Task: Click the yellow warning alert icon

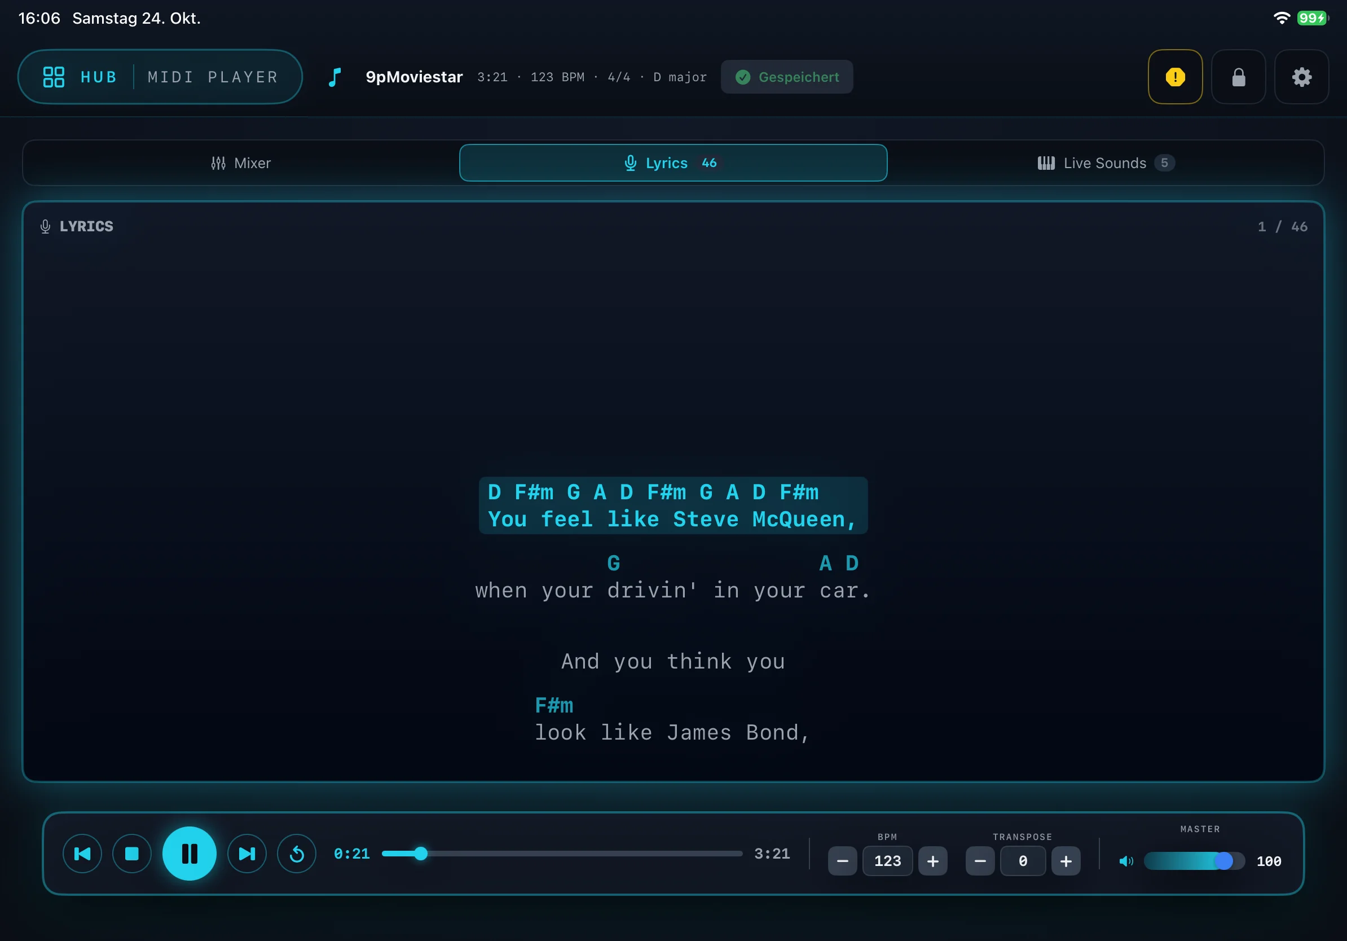Action: coord(1175,77)
